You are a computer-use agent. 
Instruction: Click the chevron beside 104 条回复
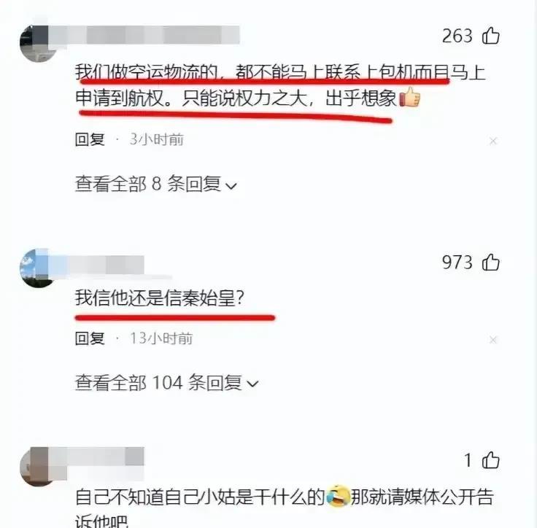(252, 384)
